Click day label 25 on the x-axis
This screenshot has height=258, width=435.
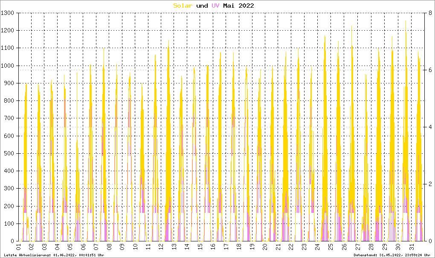[x=330, y=247]
